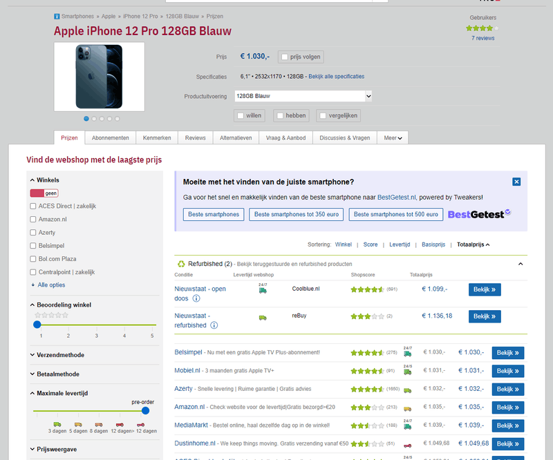Tick the 'vergelijken' checkbox
The image size is (553, 460).
point(323,115)
